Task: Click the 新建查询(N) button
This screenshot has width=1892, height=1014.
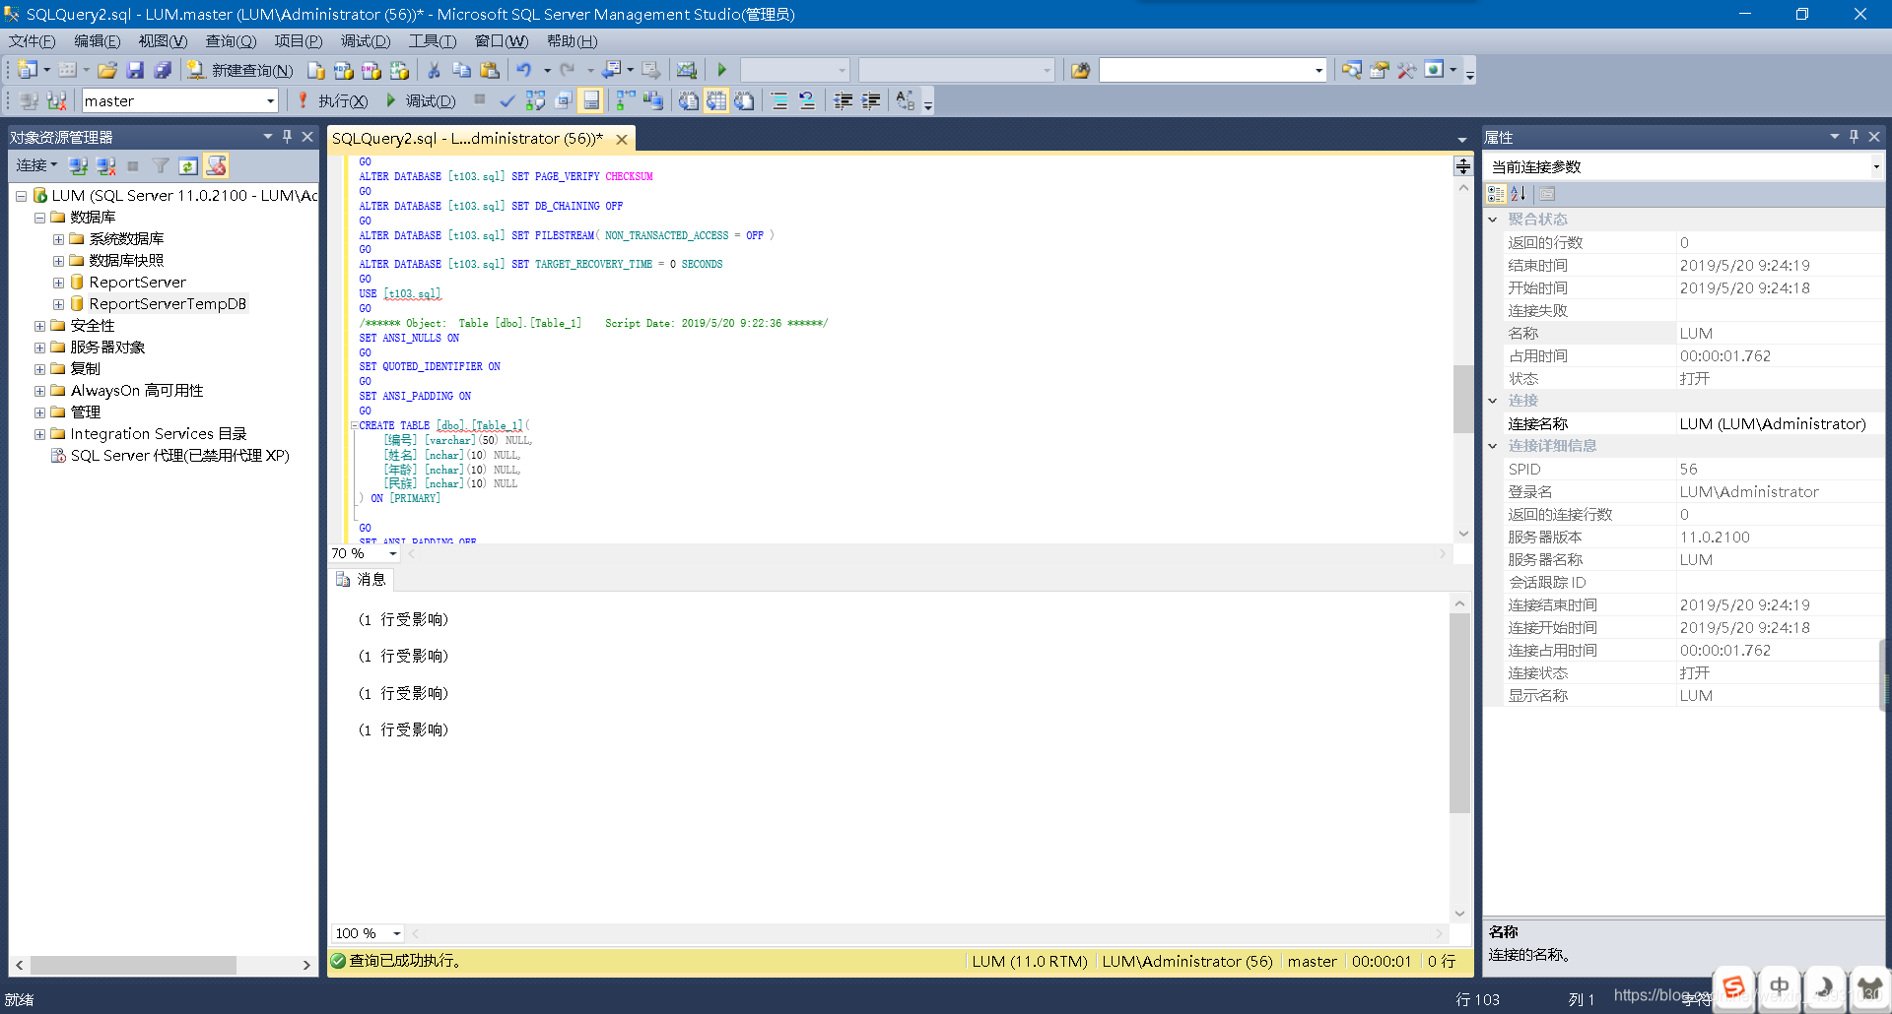Action: [241, 70]
